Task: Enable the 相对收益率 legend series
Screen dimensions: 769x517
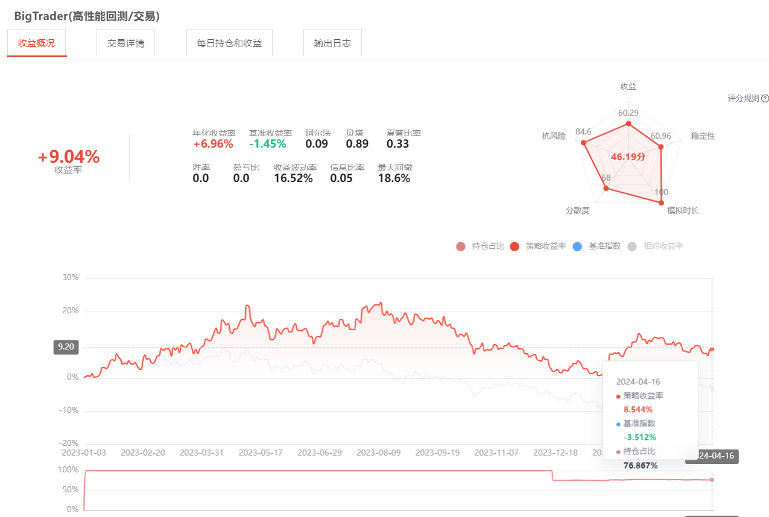Action: coord(656,246)
